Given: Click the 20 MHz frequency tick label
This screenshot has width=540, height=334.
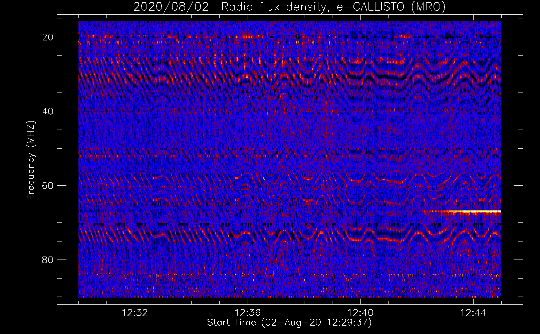Looking at the screenshot, I should click(x=48, y=37).
